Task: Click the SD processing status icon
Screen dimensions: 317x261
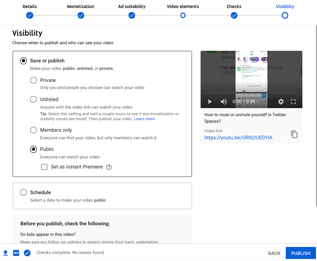Action: [16, 253]
